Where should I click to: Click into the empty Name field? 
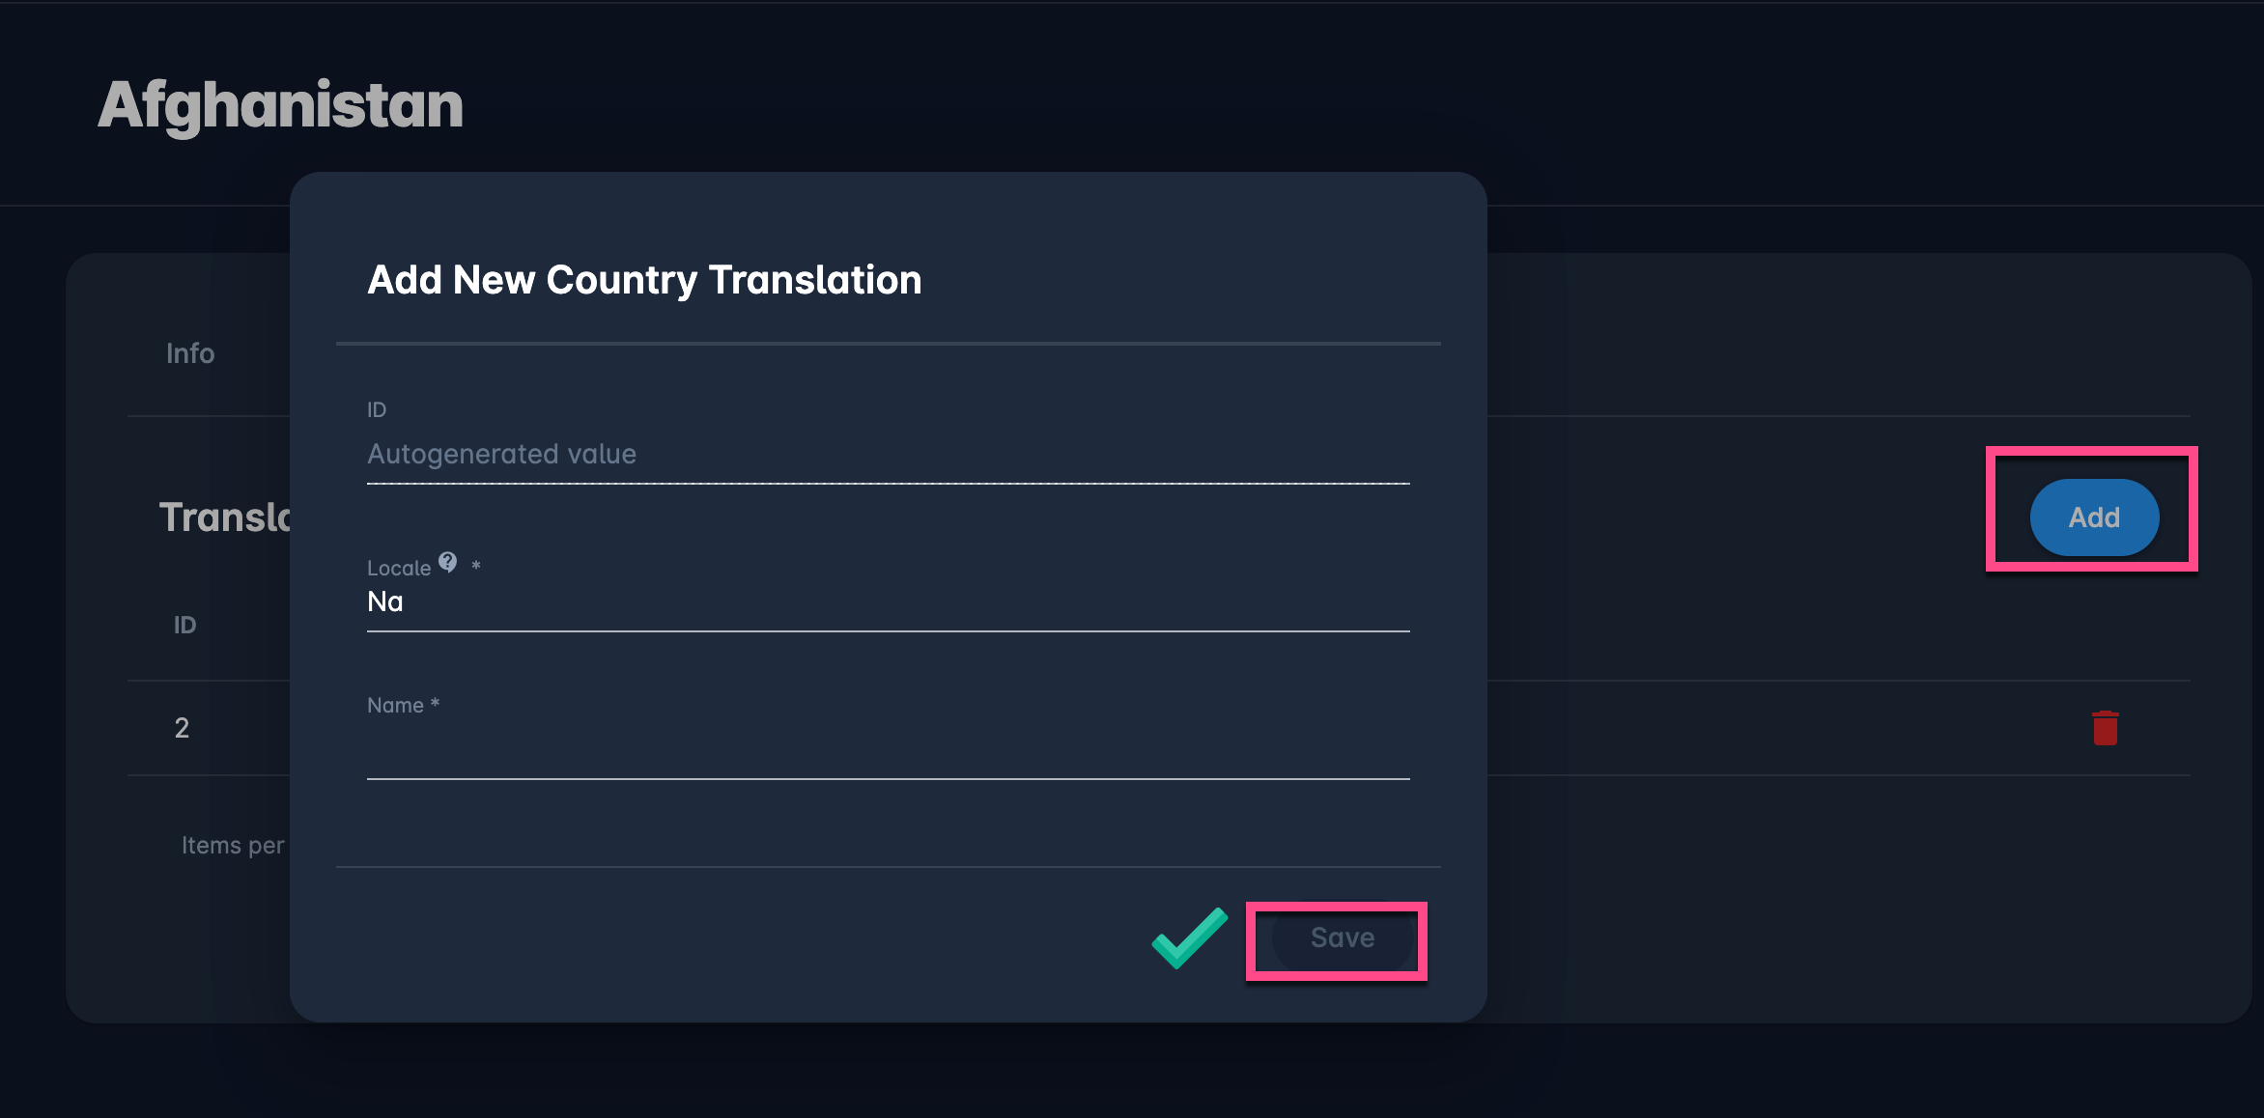coord(887,751)
